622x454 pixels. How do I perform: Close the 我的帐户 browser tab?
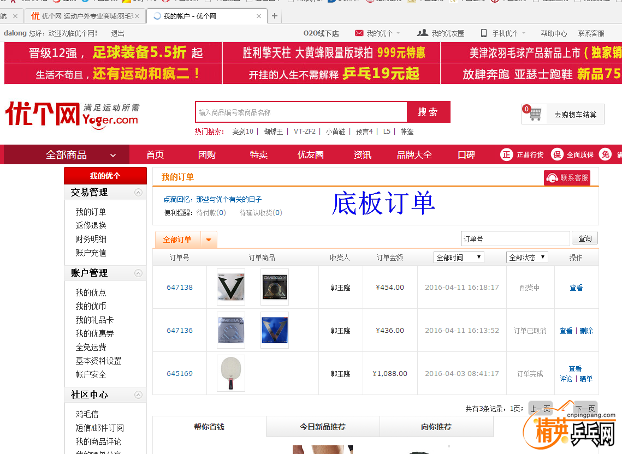pyautogui.click(x=259, y=16)
